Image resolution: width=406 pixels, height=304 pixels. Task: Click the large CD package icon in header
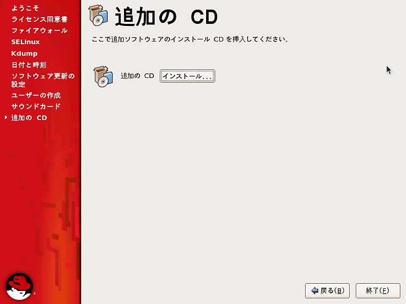tap(98, 15)
